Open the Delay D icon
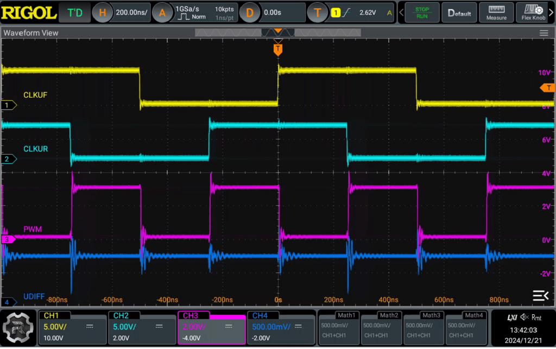The height and width of the screenshot is (349, 556). click(x=249, y=13)
